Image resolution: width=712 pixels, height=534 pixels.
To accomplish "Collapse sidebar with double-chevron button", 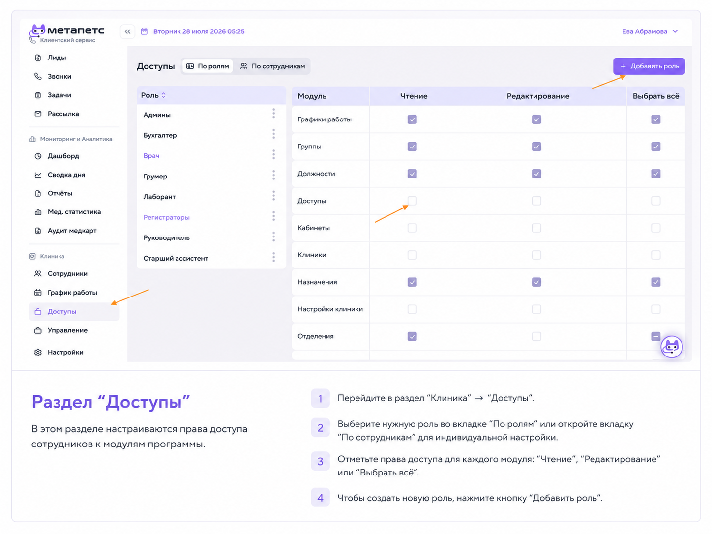I will pyautogui.click(x=128, y=31).
